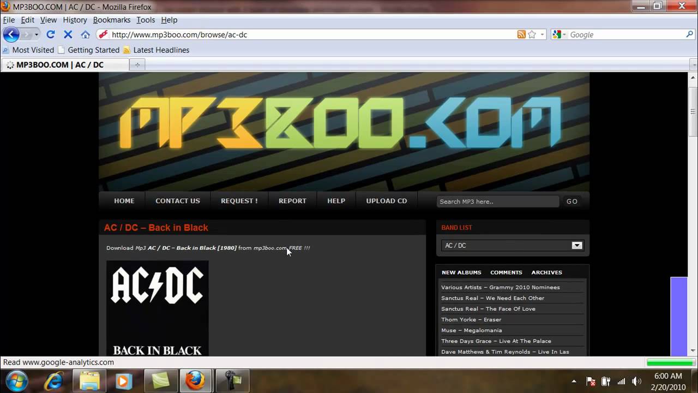Open the Bookmarks menu

pyautogui.click(x=112, y=20)
